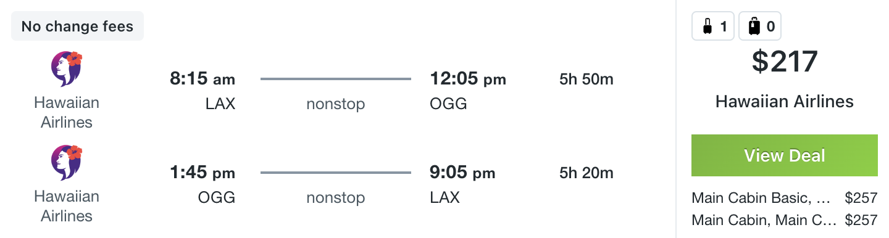Click the outbound nonstop label

[x=336, y=104]
